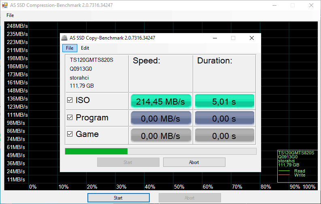Click the 11MB/s axis label
This screenshot has width=321, height=204.
click(x=16, y=179)
